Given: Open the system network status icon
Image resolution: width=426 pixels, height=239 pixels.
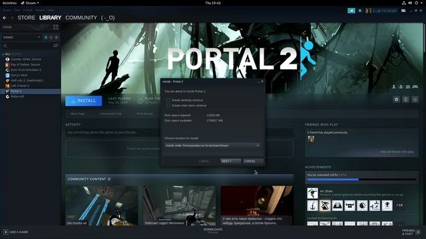Looking at the screenshot, I should (x=404, y=3).
